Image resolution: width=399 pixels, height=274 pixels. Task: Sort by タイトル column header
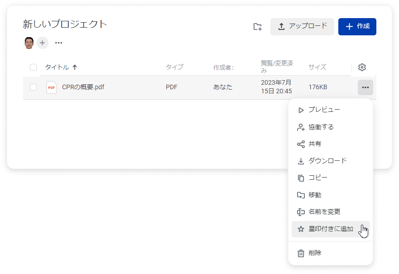click(x=57, y=67)
